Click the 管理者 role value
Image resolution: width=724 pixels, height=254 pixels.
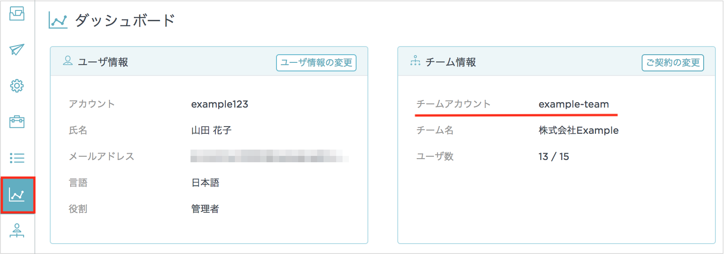205,209
